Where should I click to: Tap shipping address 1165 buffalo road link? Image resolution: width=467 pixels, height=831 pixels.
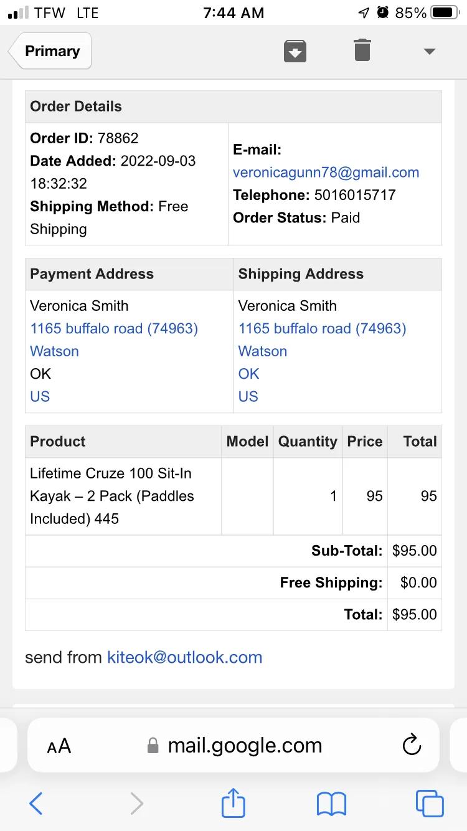(322, 328)
